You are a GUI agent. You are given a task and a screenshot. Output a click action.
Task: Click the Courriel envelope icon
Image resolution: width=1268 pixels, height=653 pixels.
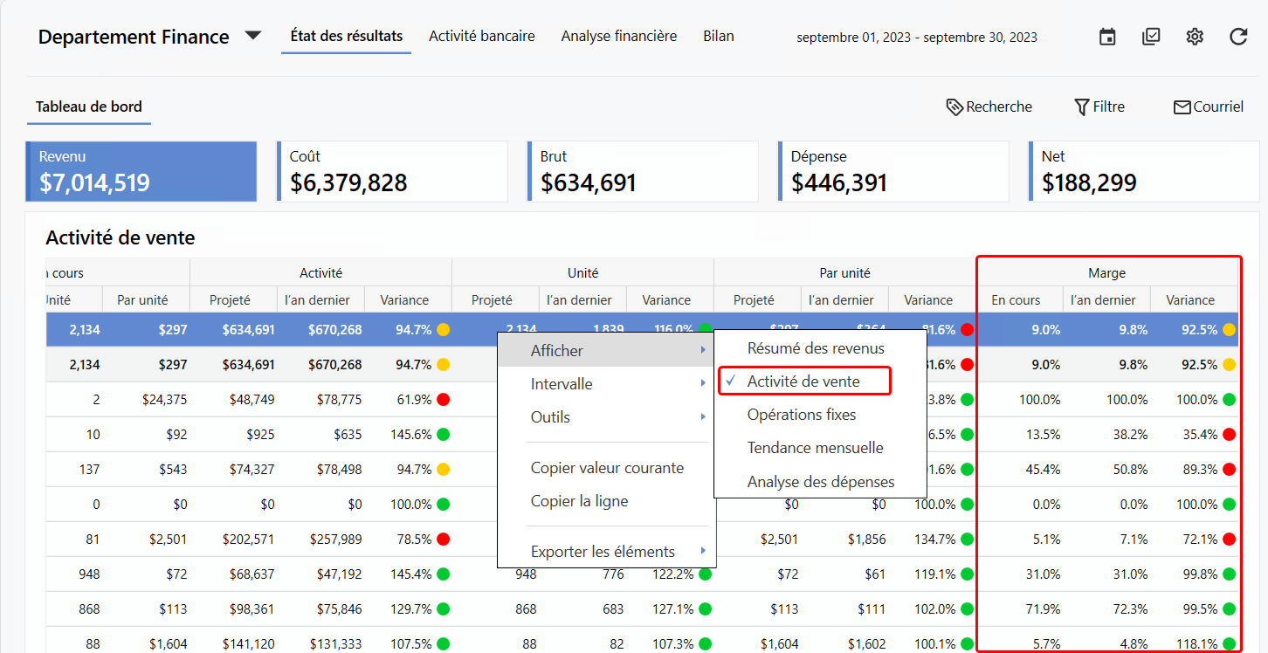click(x=1182, y=107)
